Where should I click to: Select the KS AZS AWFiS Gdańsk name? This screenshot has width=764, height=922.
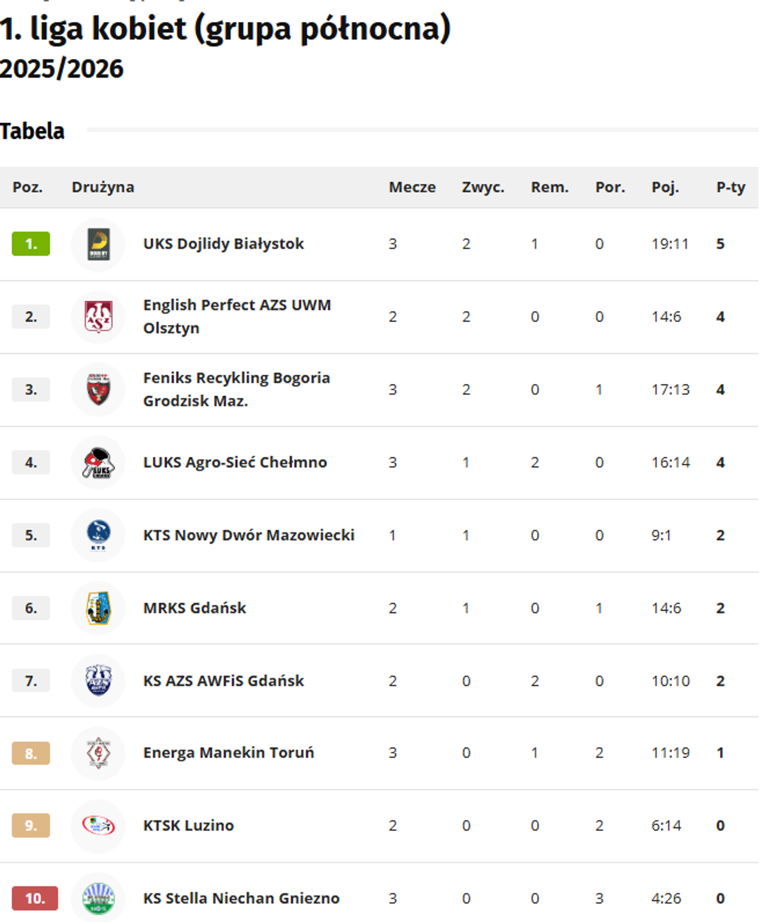tap(223, 681)
